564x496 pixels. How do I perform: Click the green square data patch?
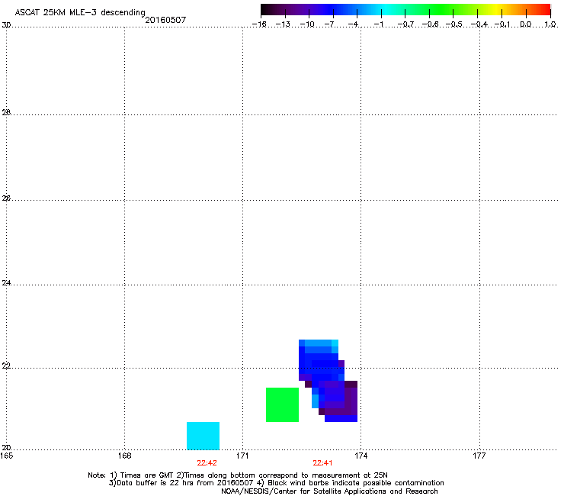(282, 404)
